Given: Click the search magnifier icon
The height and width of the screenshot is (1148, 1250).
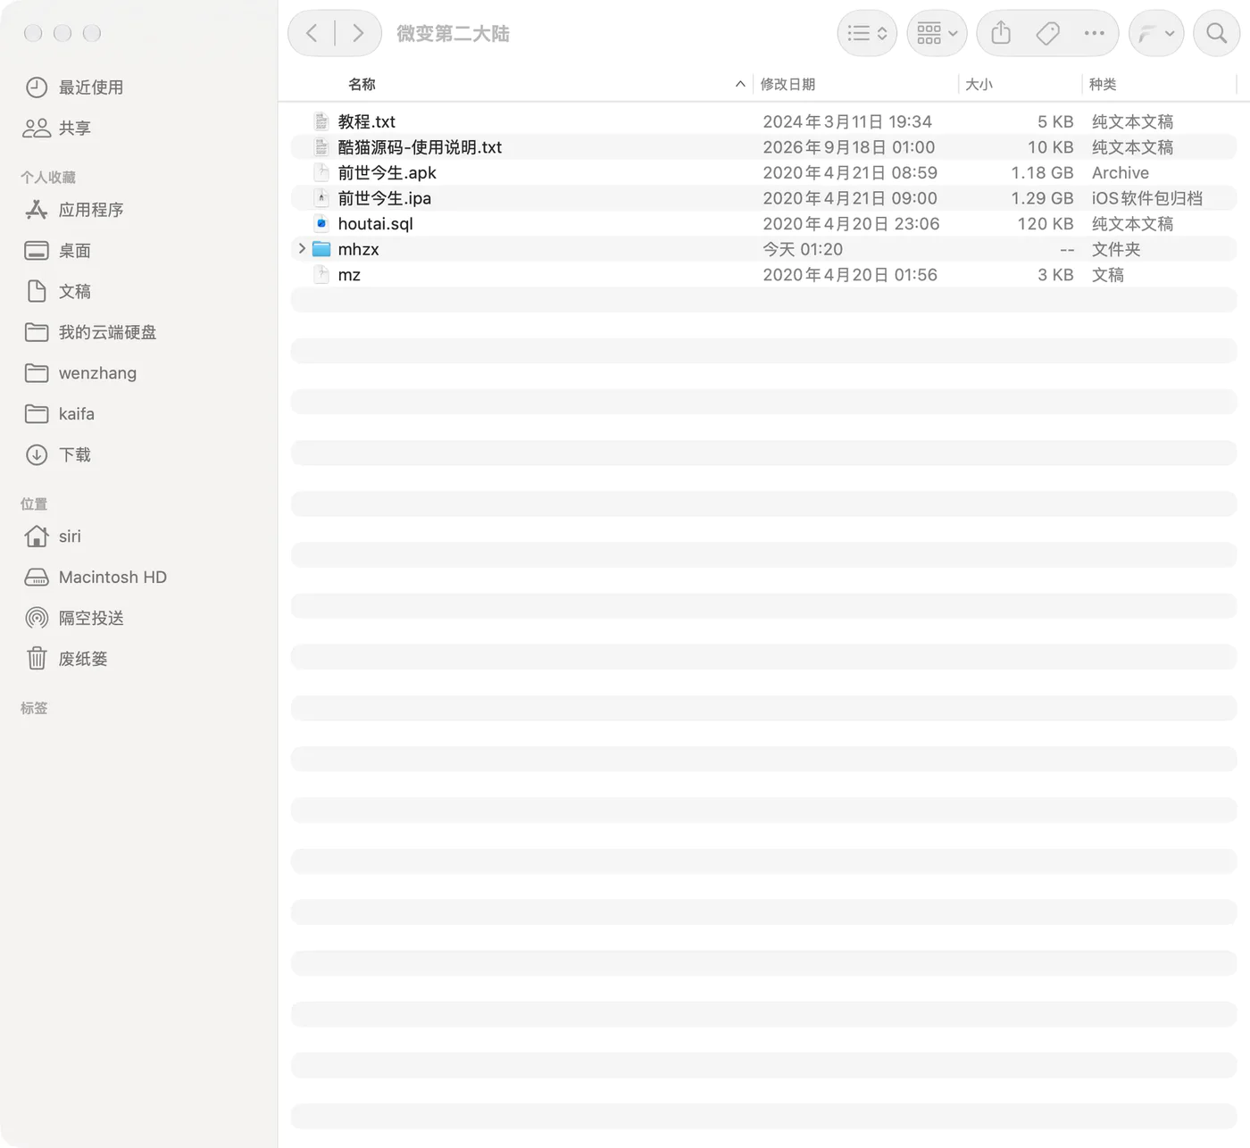Looking at the screenshot, I should (1216, 34).
